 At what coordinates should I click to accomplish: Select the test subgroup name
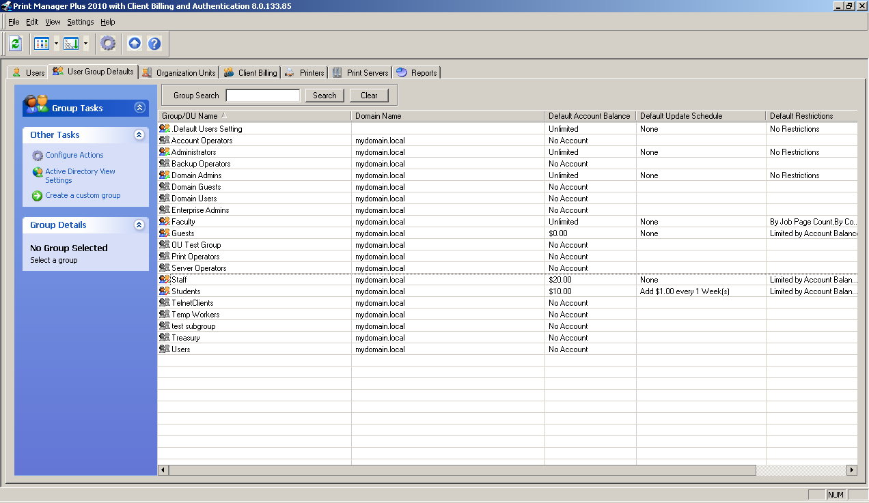tap(193, 326)
